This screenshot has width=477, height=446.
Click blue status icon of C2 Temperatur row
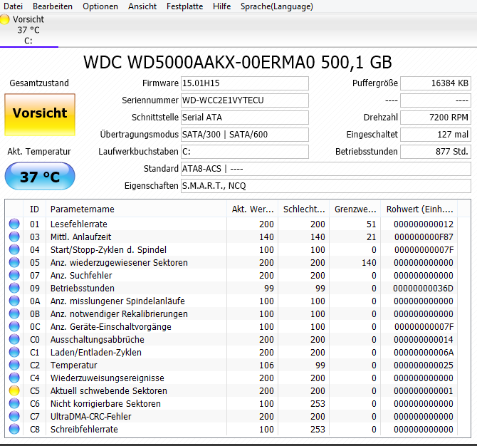coord(14,365)
